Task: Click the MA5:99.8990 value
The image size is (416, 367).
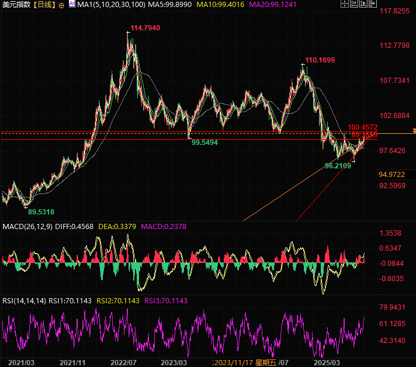Action: point(170,5)
